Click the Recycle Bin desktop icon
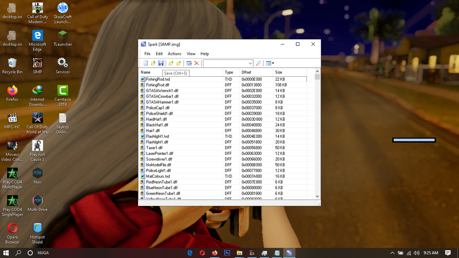459x258 pixels. tap(12, 66)
